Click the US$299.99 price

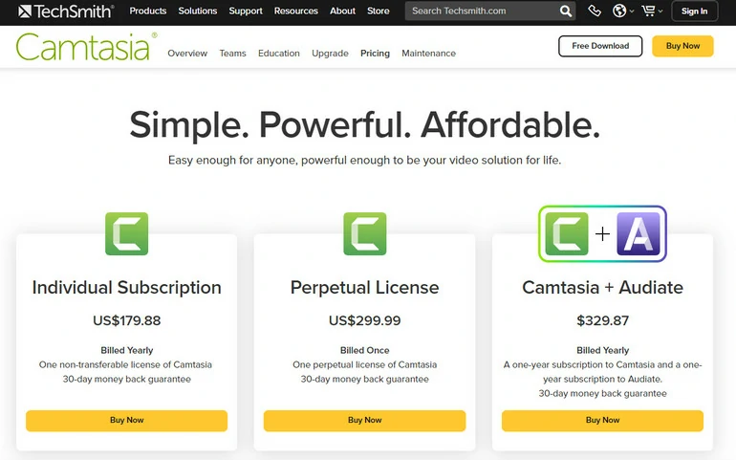365,320
